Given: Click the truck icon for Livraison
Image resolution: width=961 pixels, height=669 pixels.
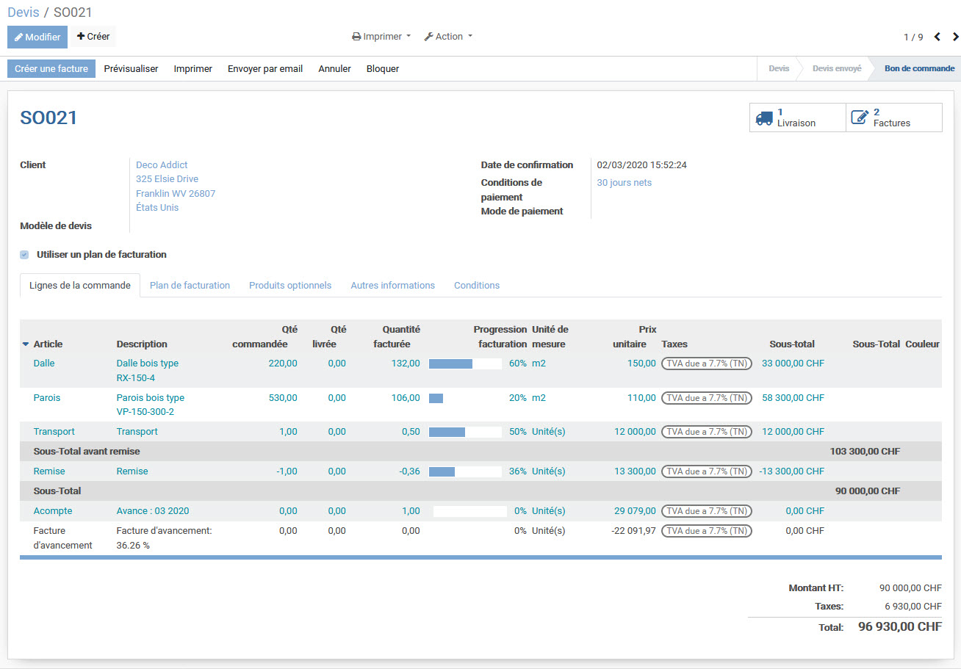Looking at the screenshot, I should pyautogui.click(x=764, y=117).
